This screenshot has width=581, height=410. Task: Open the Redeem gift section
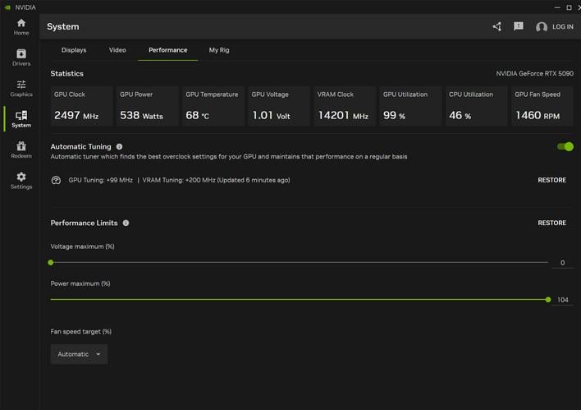coord(21,150)
